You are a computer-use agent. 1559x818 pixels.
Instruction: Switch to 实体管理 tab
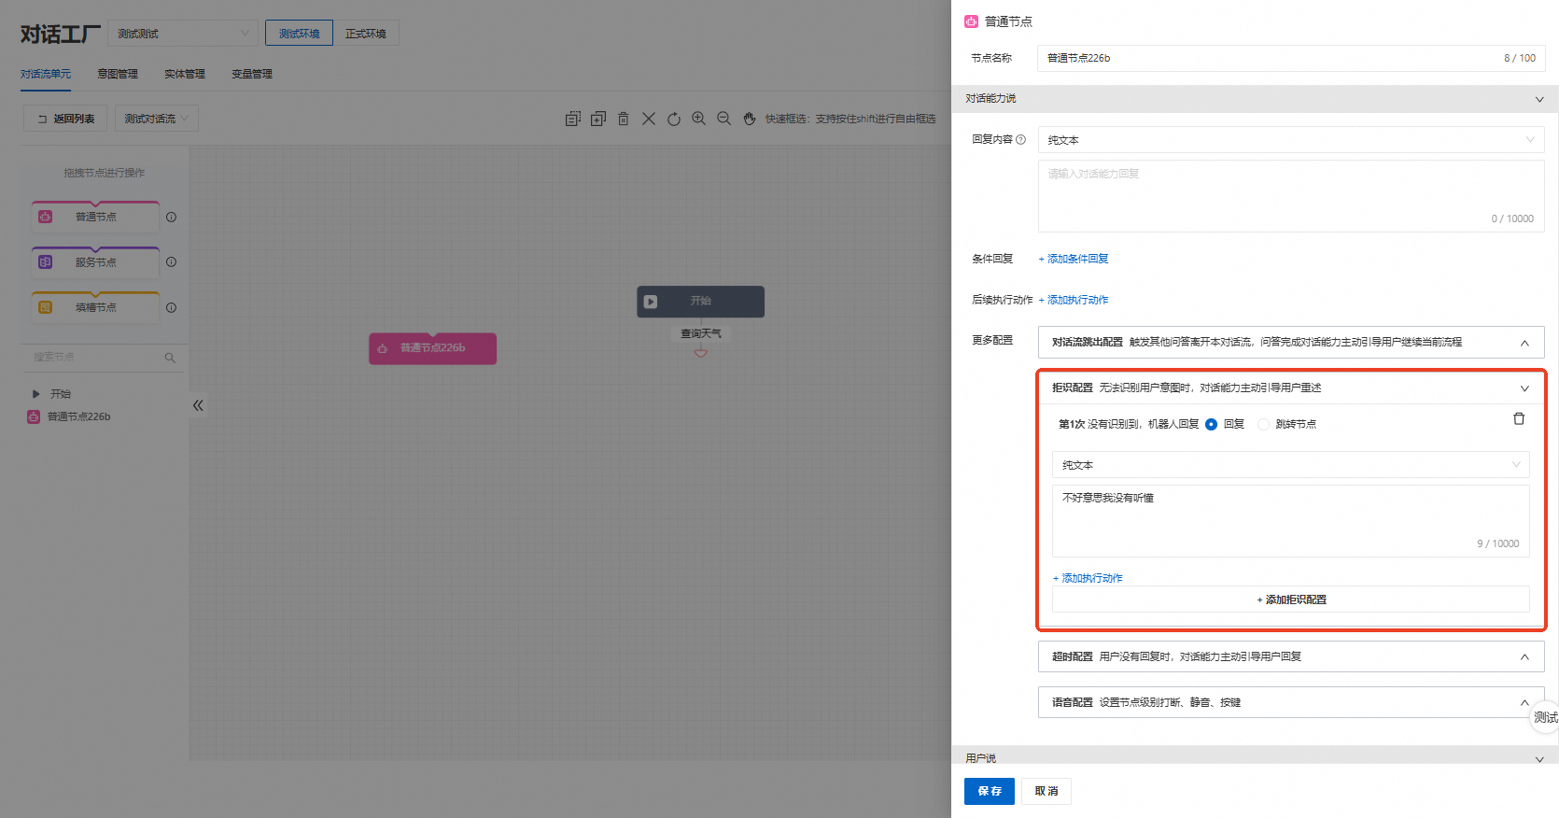coord(185,74)
